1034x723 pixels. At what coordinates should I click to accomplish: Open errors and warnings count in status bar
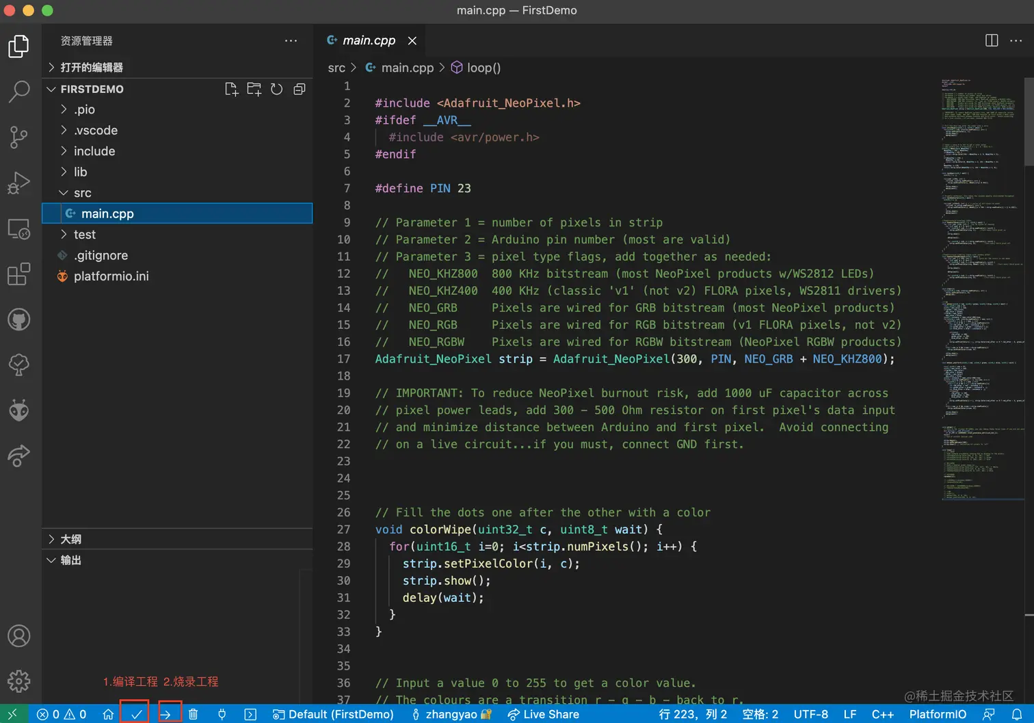click(62, 714)
